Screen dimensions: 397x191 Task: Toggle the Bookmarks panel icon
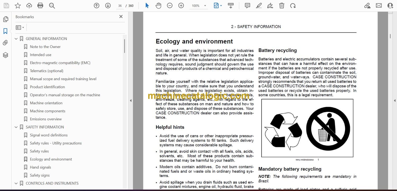point(5,31)
